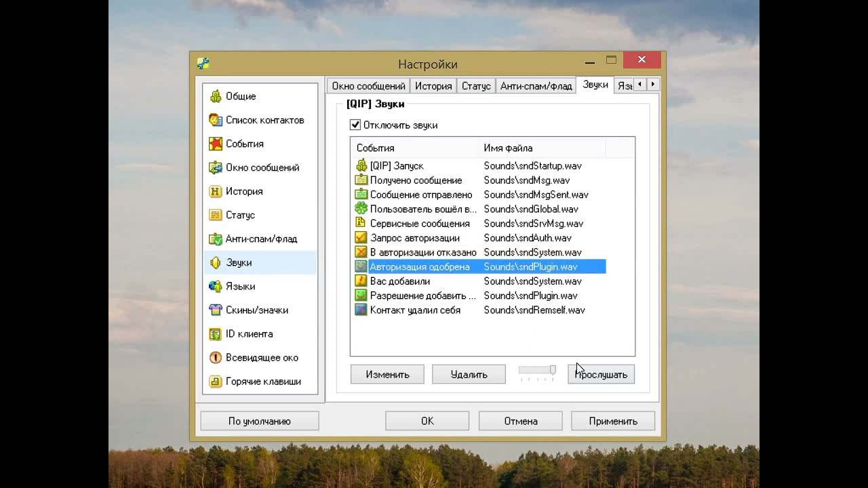Open the Языки settings label
Screen dimensions: 868x488
[x=241, y=286]
